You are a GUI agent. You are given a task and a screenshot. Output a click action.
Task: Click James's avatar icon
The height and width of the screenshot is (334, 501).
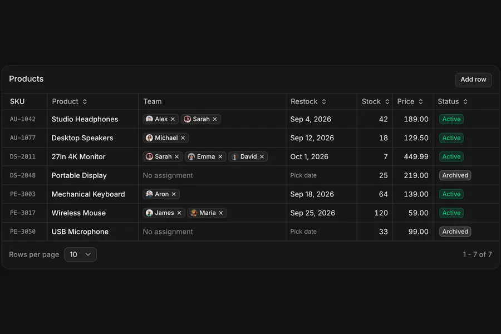click(149, 213)
